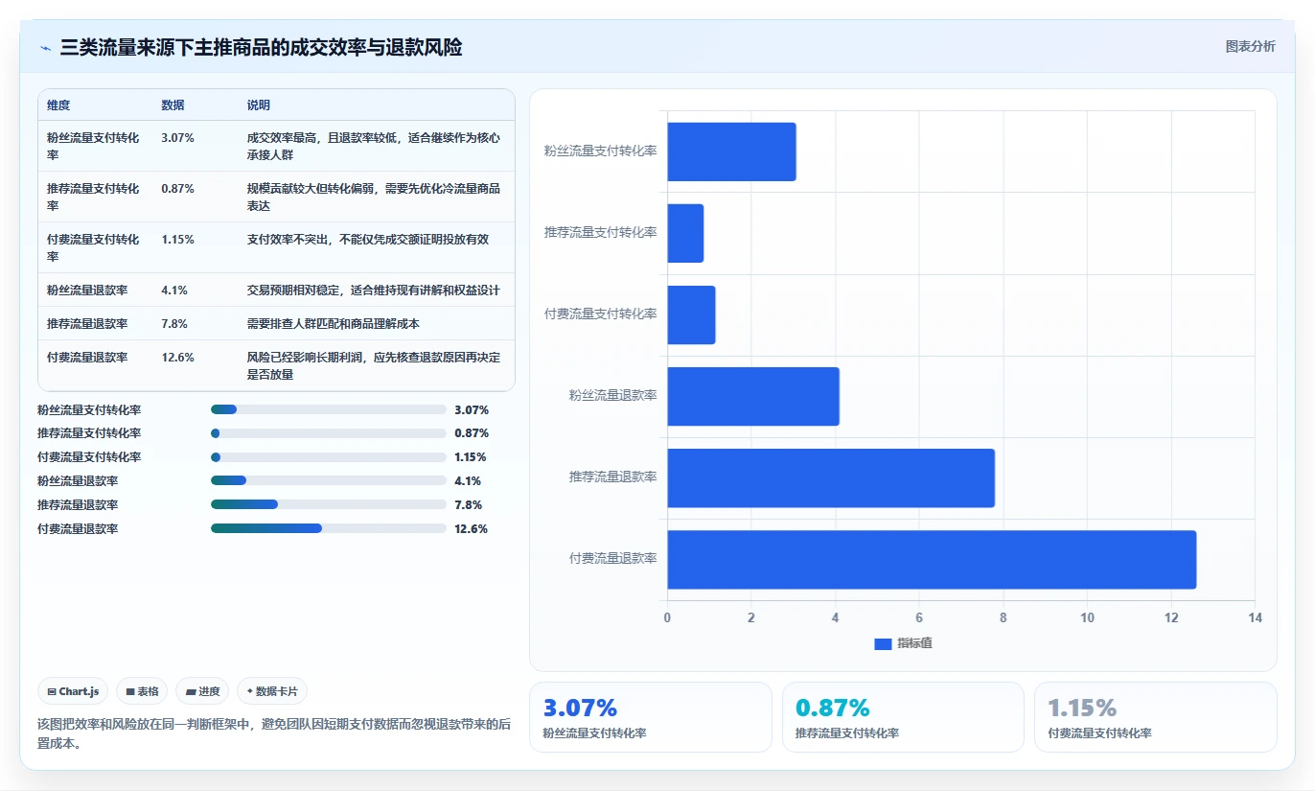Click the 付费流量支付转化率 progress bar
This screenshot has height=791, width=1315.
(329, 457)
